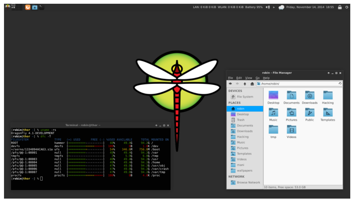Click the home icon in File Manager toolbar
Image resolution: width=354 pixels, height=201 pixels.
[252, 84]
